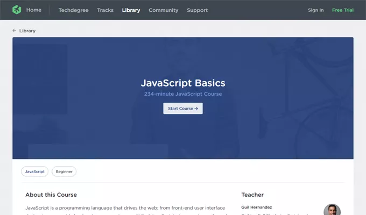Go to the Tracks menu item
The image size is (366, 215).
click(105, 10)
